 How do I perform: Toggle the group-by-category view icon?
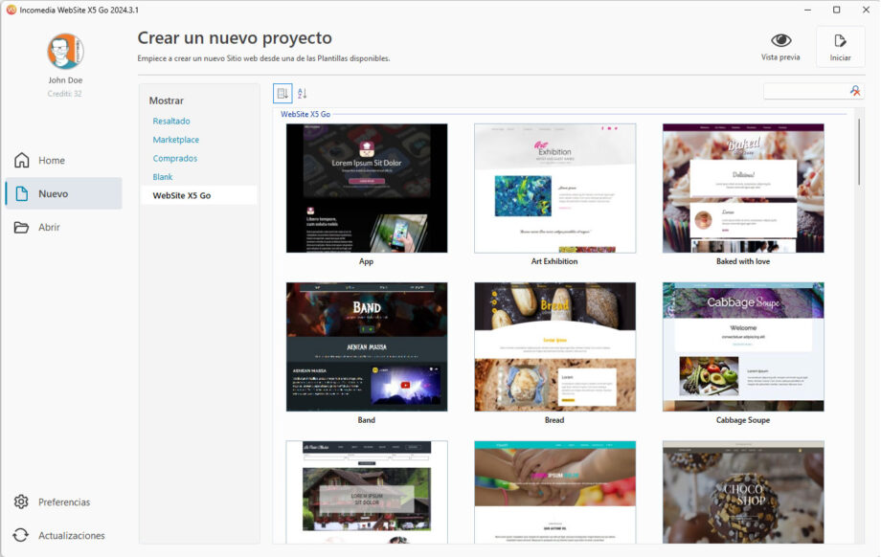282,93
